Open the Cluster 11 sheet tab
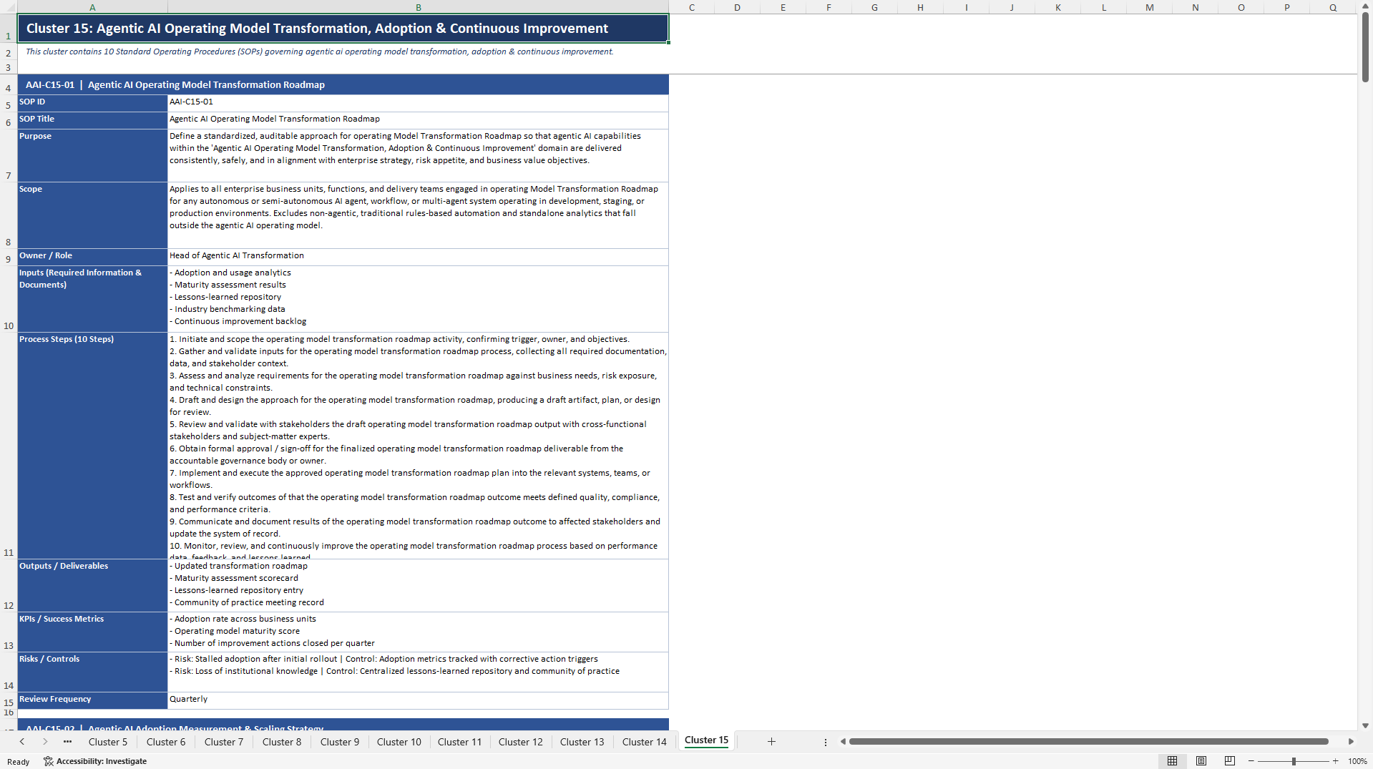 click(460, 742)
